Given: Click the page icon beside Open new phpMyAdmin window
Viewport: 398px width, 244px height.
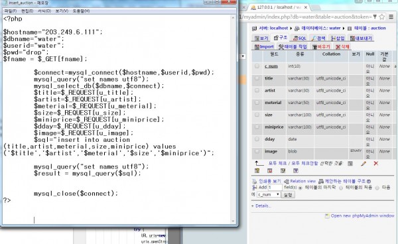Looking at the screenshot, I should click(327, 216).
